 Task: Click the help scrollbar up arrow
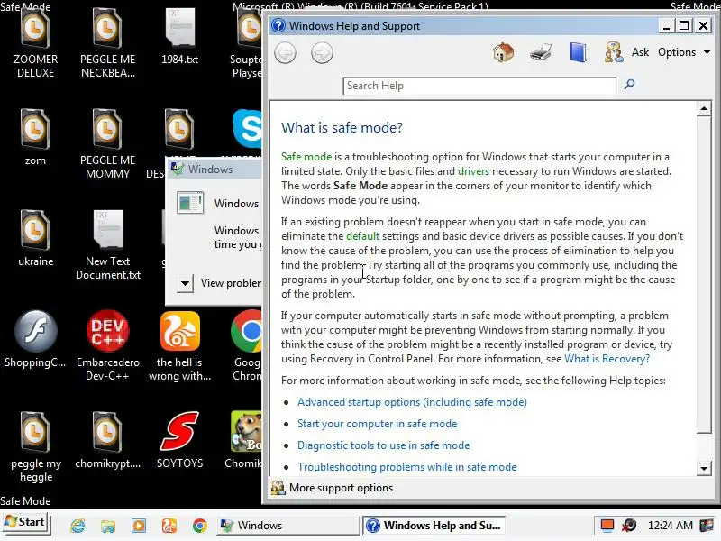[704, 109]
